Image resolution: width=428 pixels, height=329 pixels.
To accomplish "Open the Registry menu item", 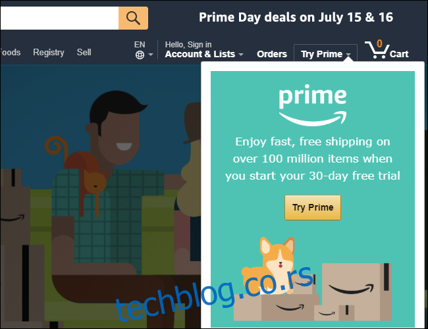I will click(x=49, y=52).
